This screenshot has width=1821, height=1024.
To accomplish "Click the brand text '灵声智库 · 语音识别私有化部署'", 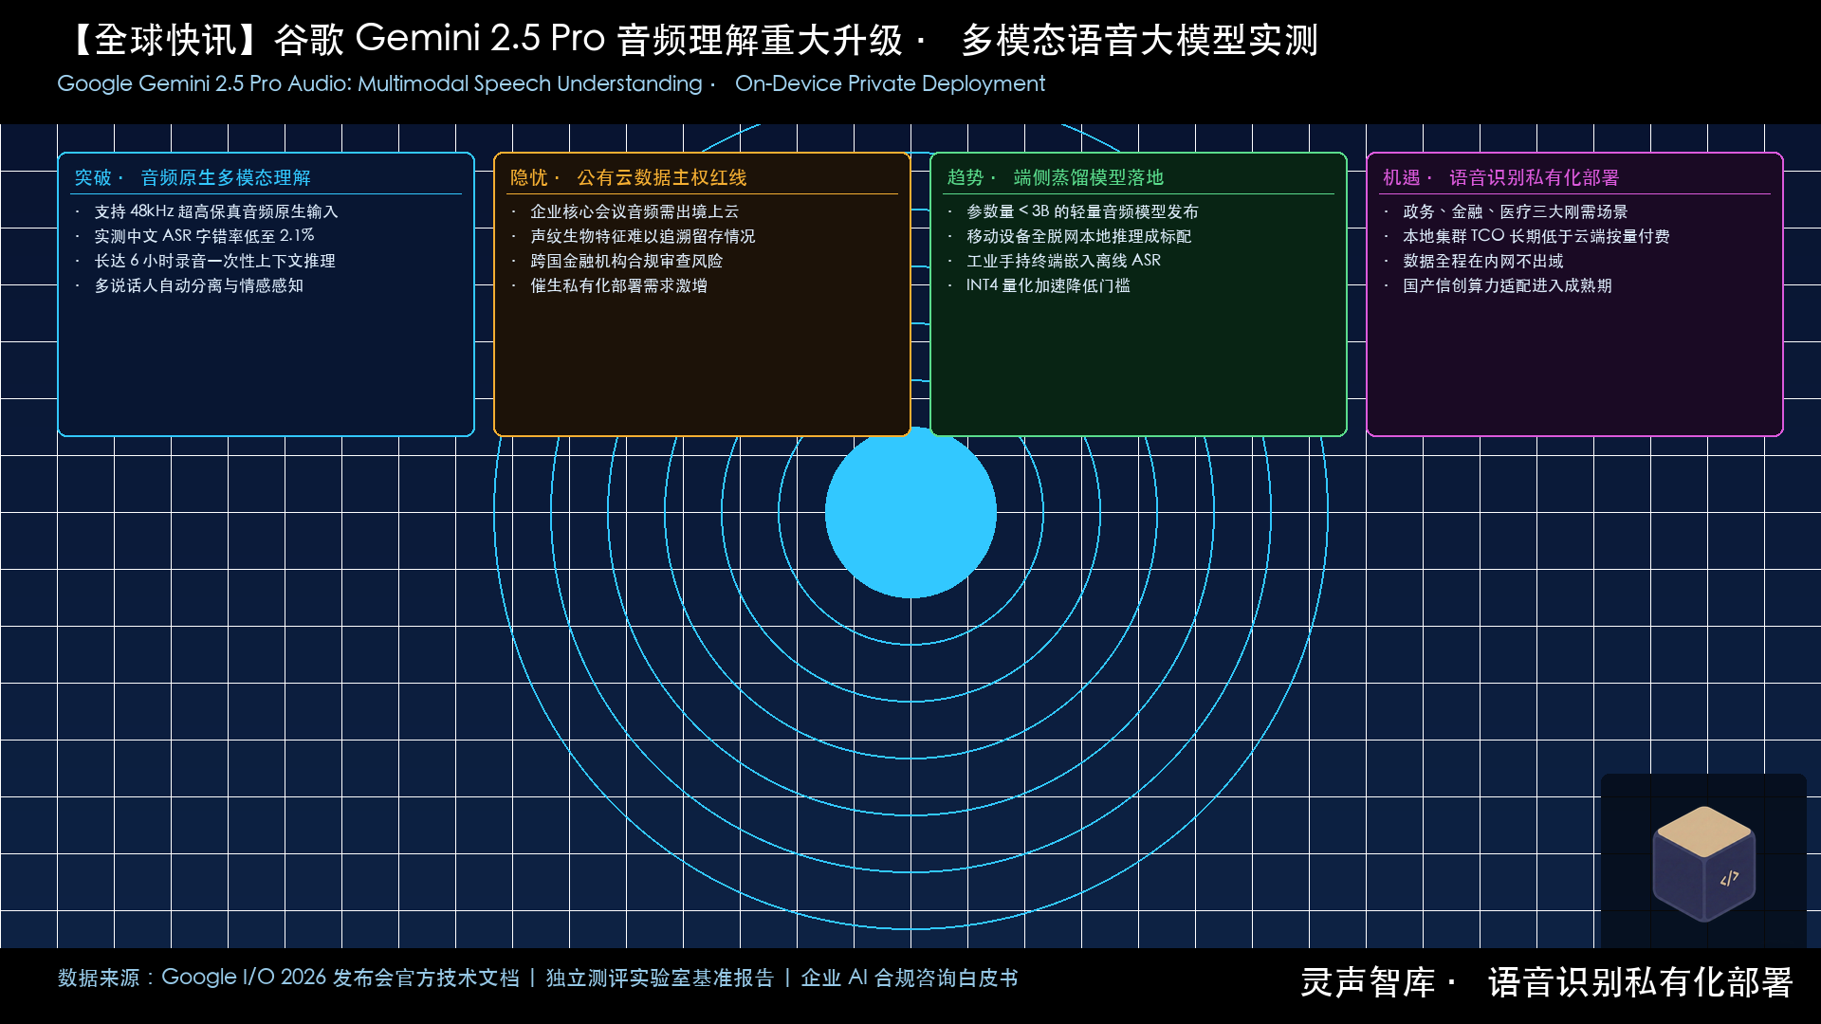I will pos(1546,982).
